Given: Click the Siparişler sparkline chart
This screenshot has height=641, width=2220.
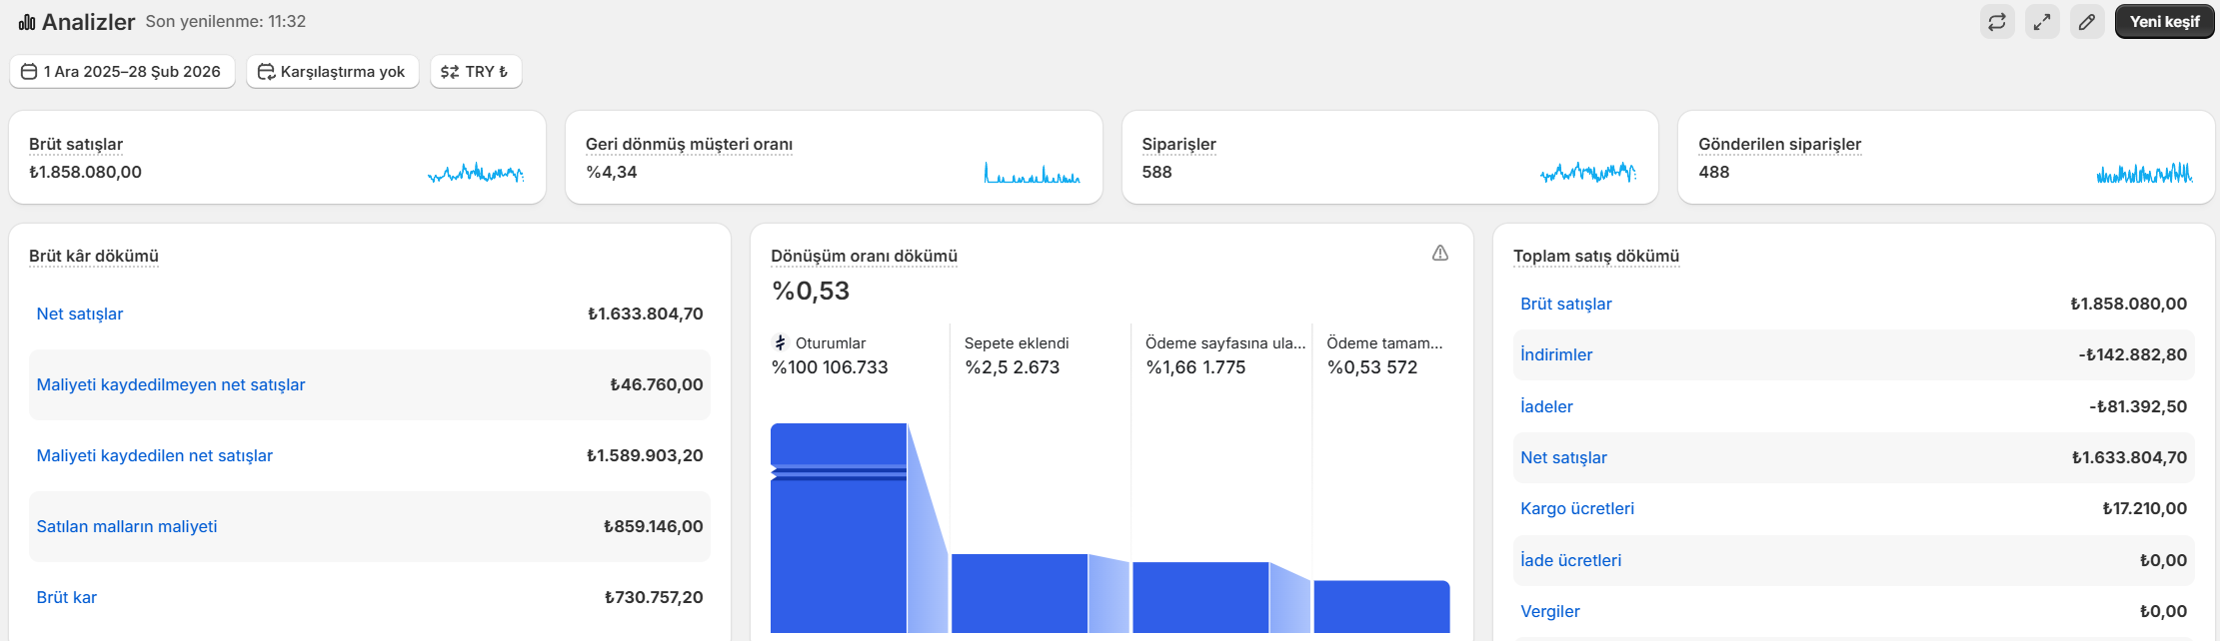Looking at the screenshot, I should pyautogui.click(x=1588, y=173).
